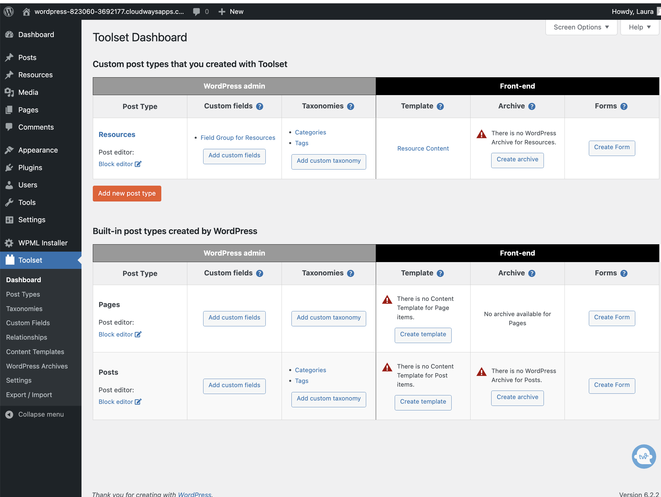
Task: Click the Users icon in sidebar
Action: coord(9,185)
